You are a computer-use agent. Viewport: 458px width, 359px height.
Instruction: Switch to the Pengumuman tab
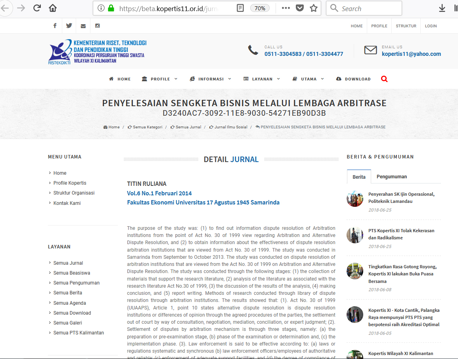(x=391, y=177)
